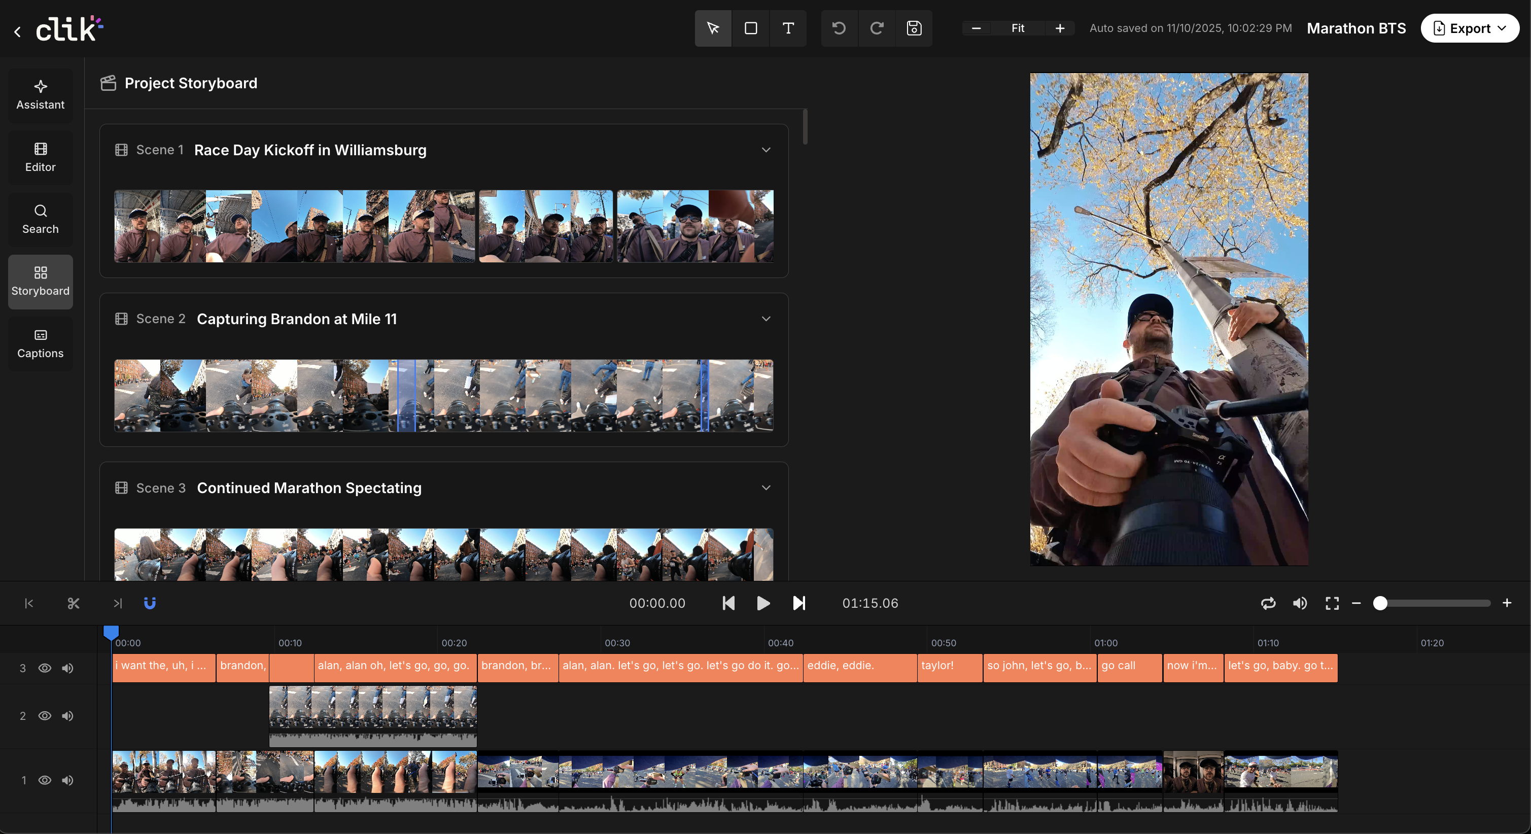Adjust the timeline zoom slider
The width and height of the screenshot is (1531, 834).
pyautogui.click(x=1380, y=603)
